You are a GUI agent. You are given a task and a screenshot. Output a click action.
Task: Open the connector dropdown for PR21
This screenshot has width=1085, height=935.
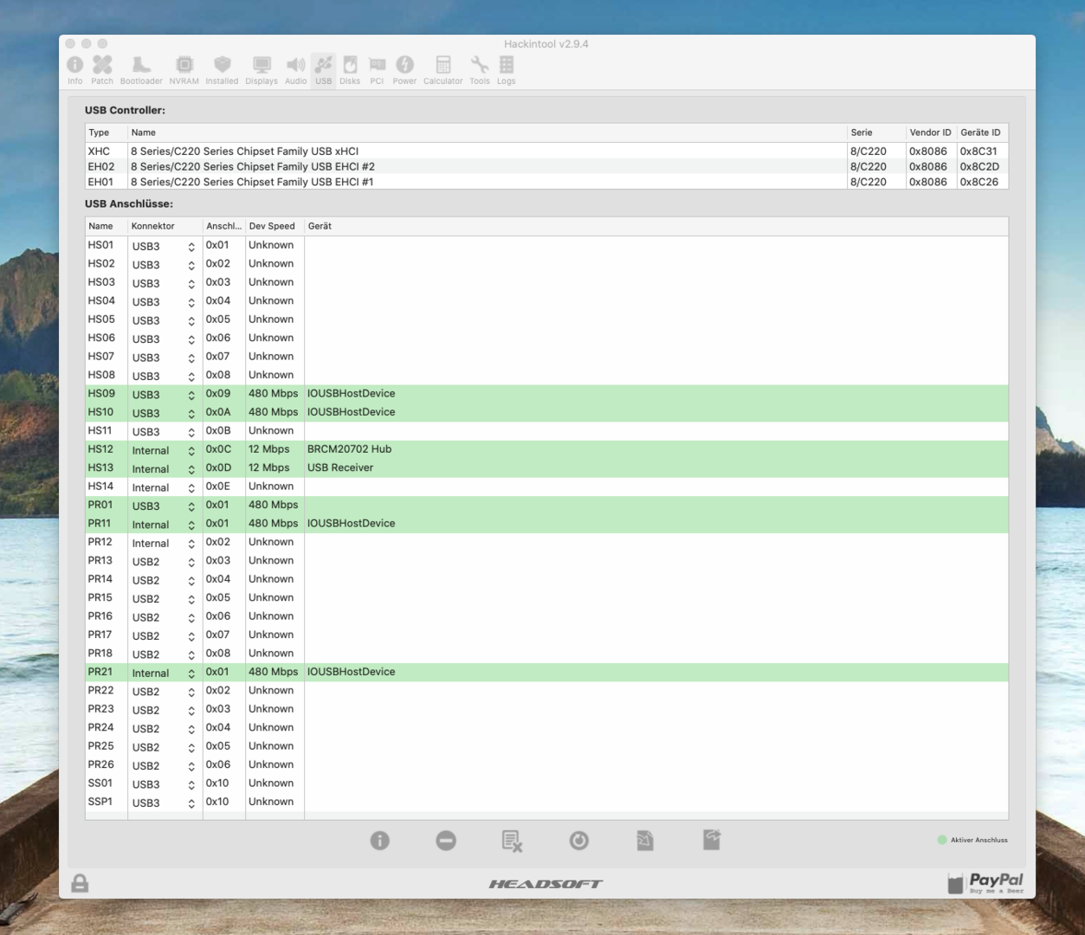(164, 674)
